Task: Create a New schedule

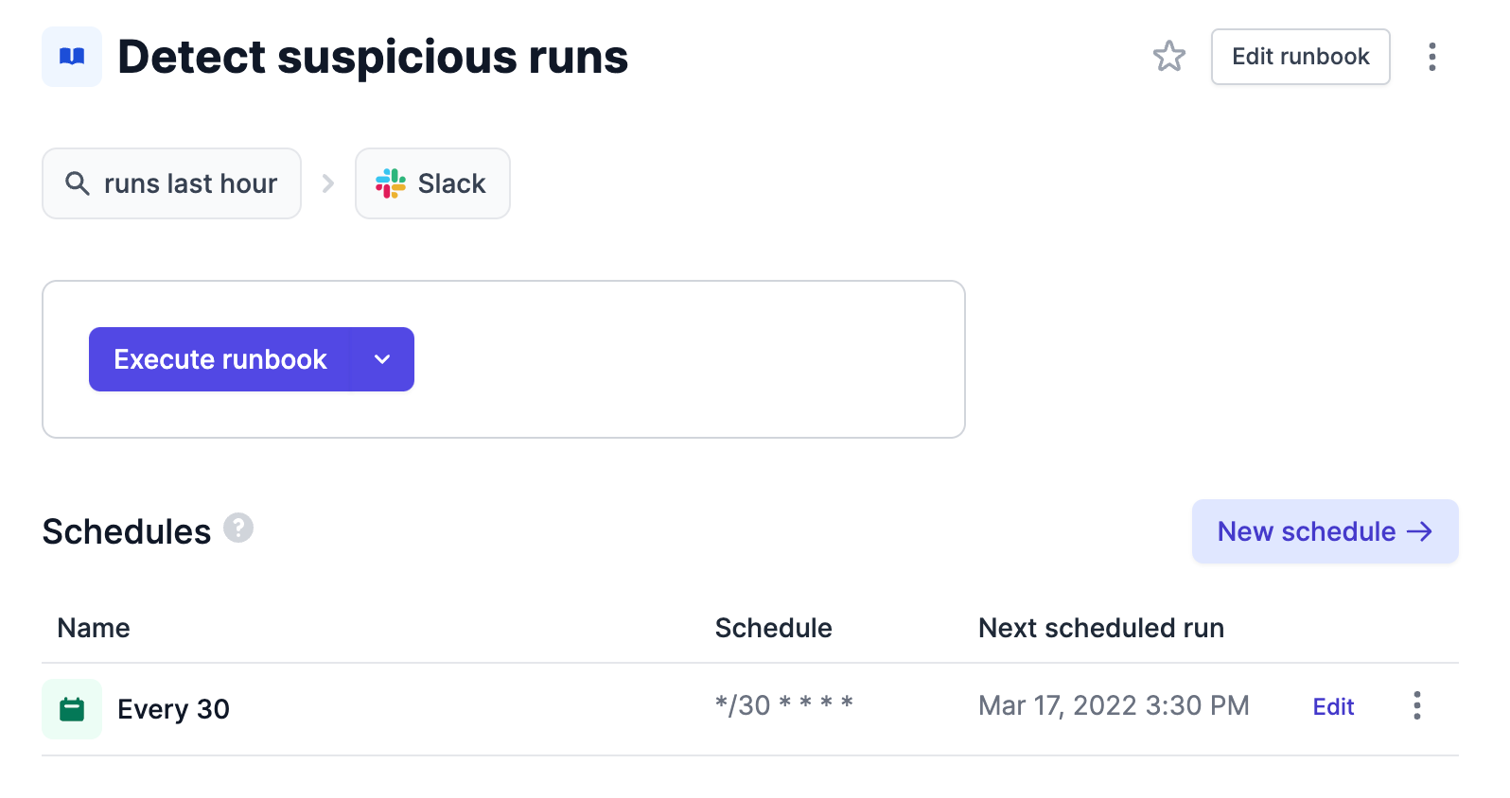Action: pos(1325,531)
